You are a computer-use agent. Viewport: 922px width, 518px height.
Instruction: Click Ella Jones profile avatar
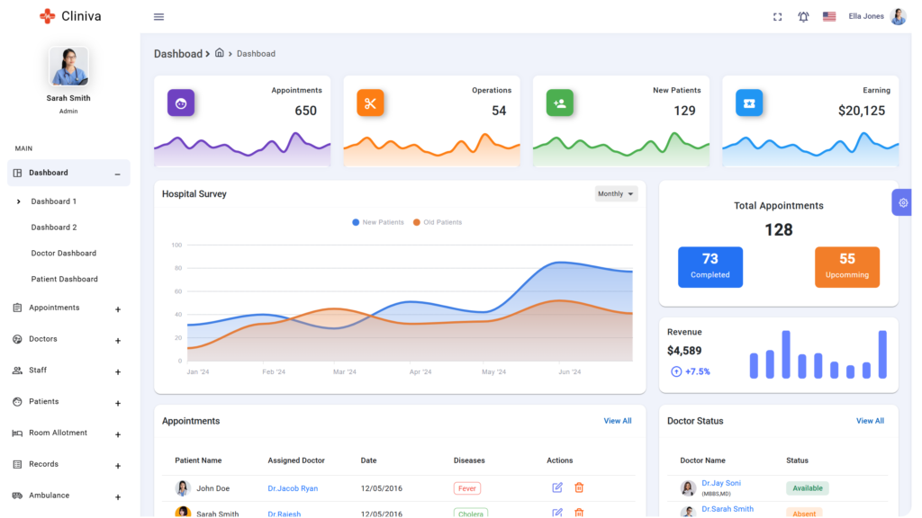click(x=898, y=17)
